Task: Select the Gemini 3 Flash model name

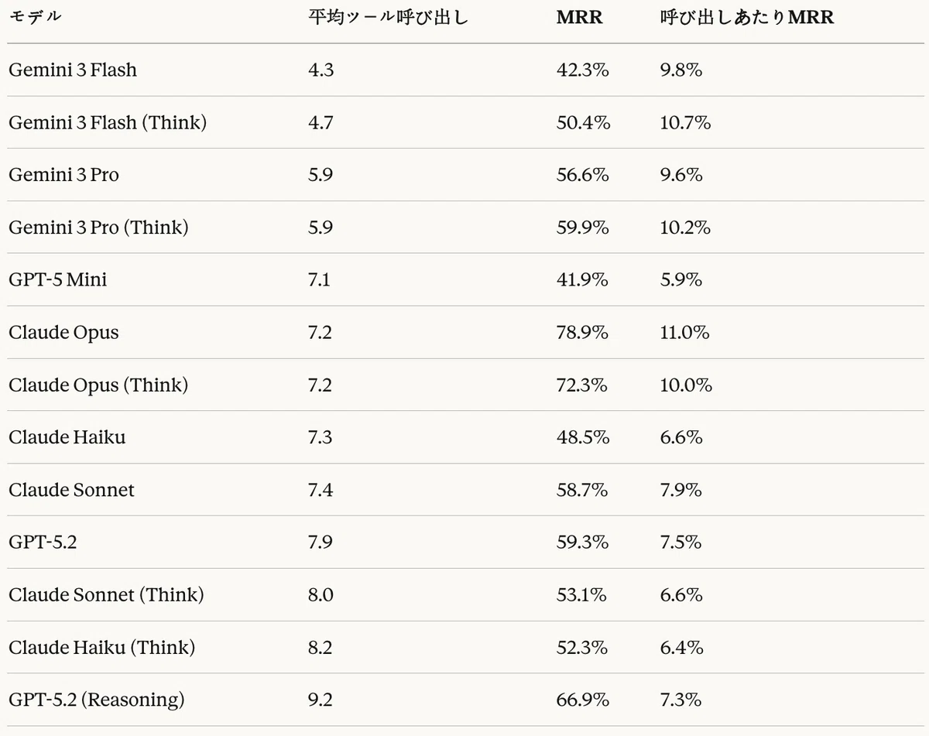Action: (73, 70)
